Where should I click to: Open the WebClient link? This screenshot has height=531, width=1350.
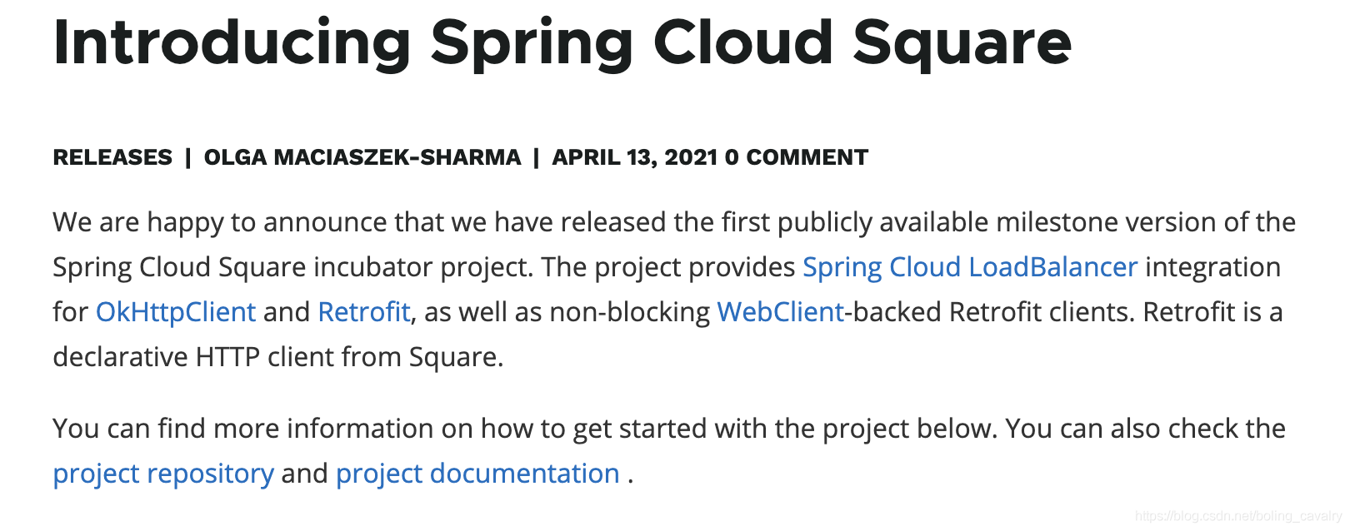pyautogui.click(x=781, y=312)
